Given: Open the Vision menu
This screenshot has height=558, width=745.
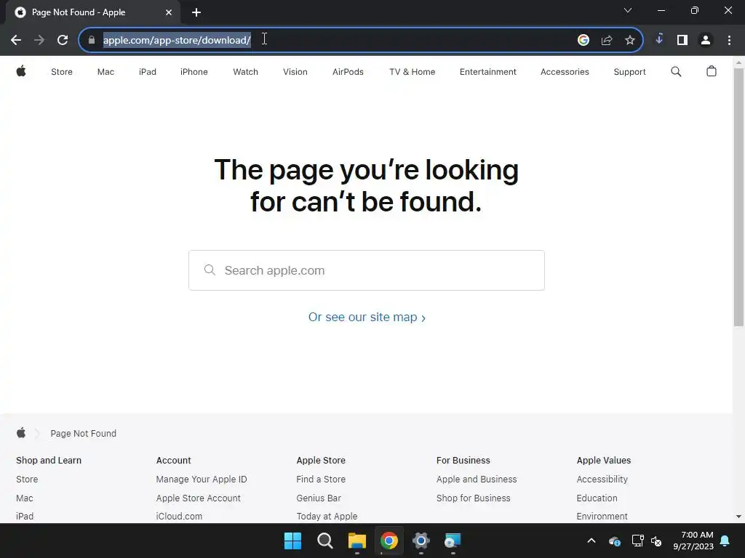Looking at the screenshot, I should click(295, 72).
